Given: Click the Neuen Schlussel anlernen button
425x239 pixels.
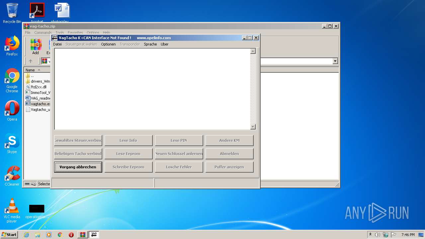Looking at the screenshot, I should point(179,154).
